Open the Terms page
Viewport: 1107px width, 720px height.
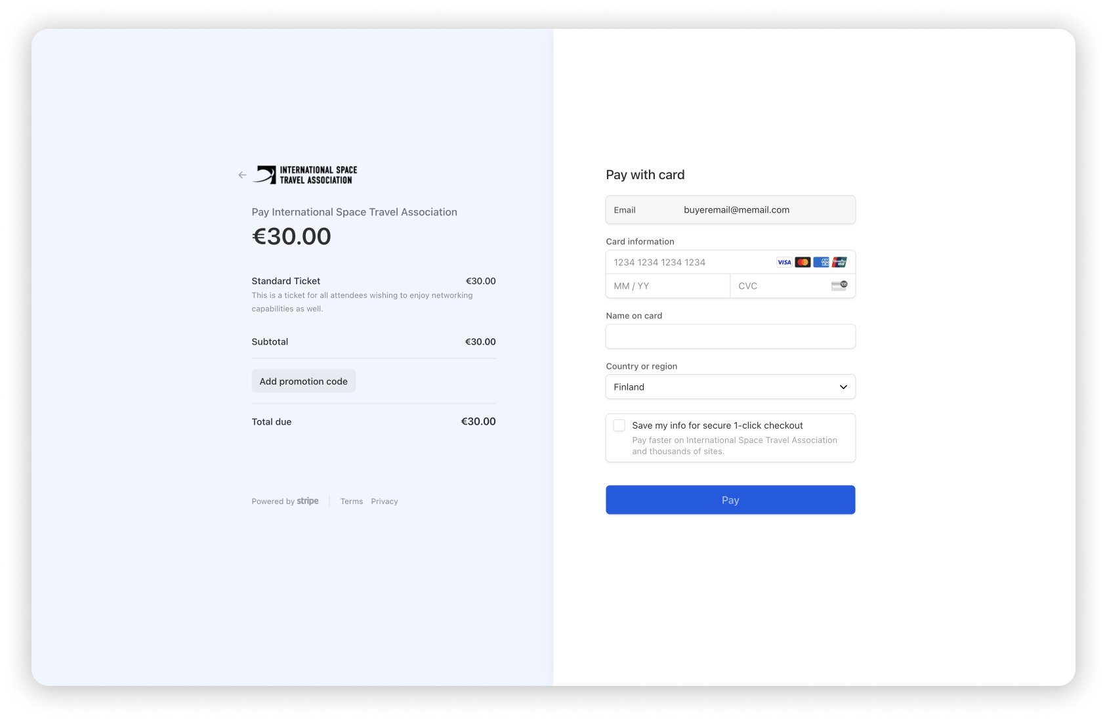[x=351, y=501]
